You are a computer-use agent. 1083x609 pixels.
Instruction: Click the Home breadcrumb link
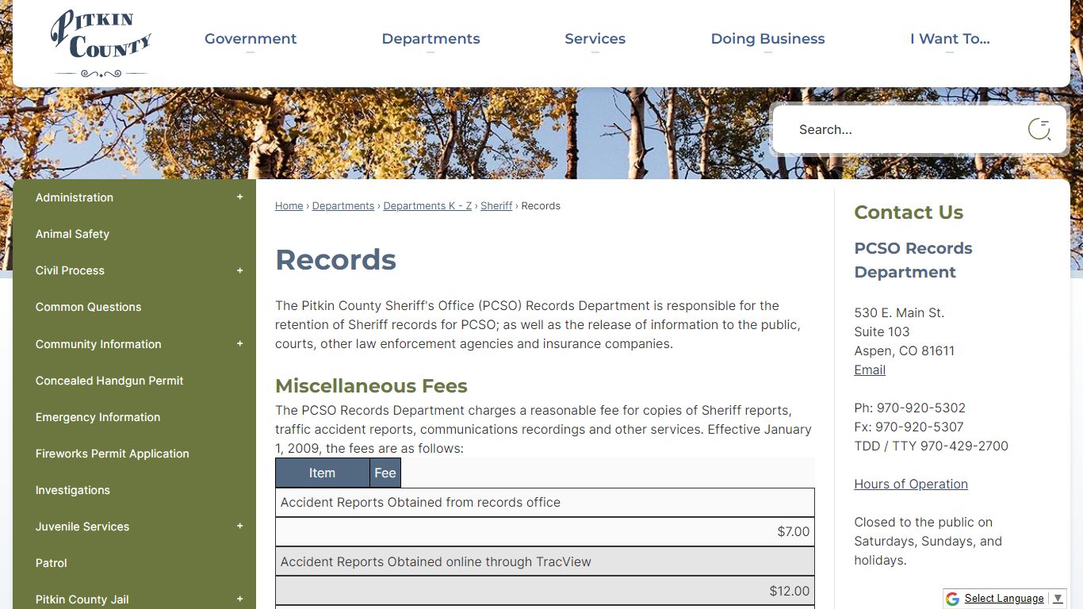click(289, 206)
